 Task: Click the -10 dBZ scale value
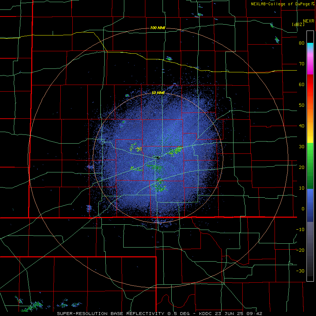pos(300,230)
